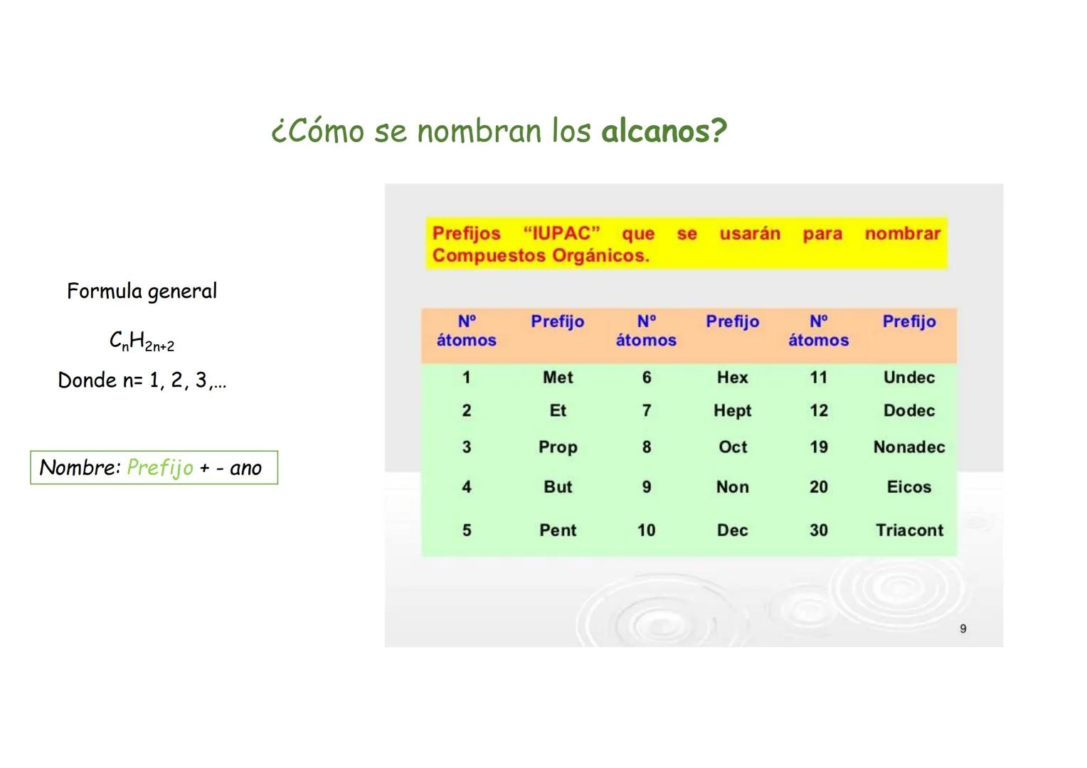The width and height of the screenshot is (1087, 768).
Task: Click the prefix But for 4 atoms
Action: 558,487
